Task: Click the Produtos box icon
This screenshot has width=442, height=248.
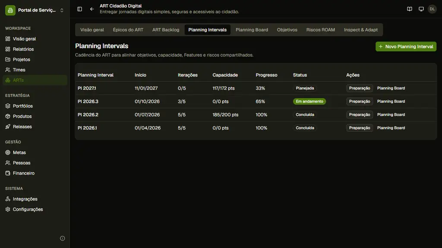Action: 8,116
